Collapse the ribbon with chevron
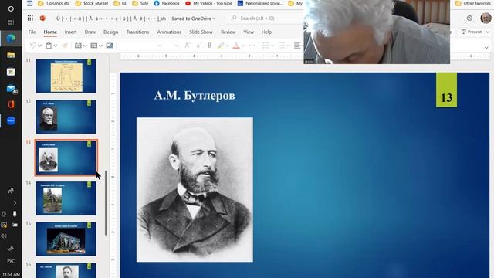This screenshot has height=278, width=494. click(x=486, y=48)
